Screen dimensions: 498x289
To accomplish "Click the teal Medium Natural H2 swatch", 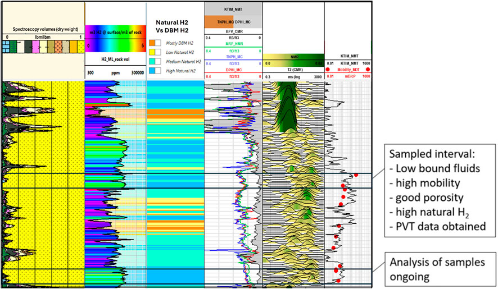I will 152,62.
